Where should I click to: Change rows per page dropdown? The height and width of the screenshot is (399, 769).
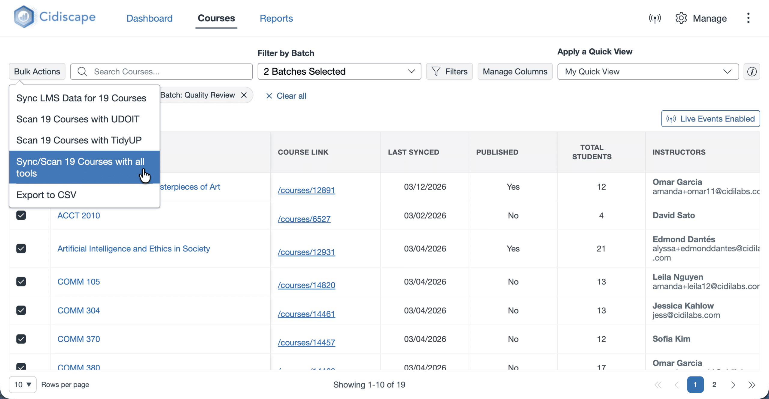(23, 385)
